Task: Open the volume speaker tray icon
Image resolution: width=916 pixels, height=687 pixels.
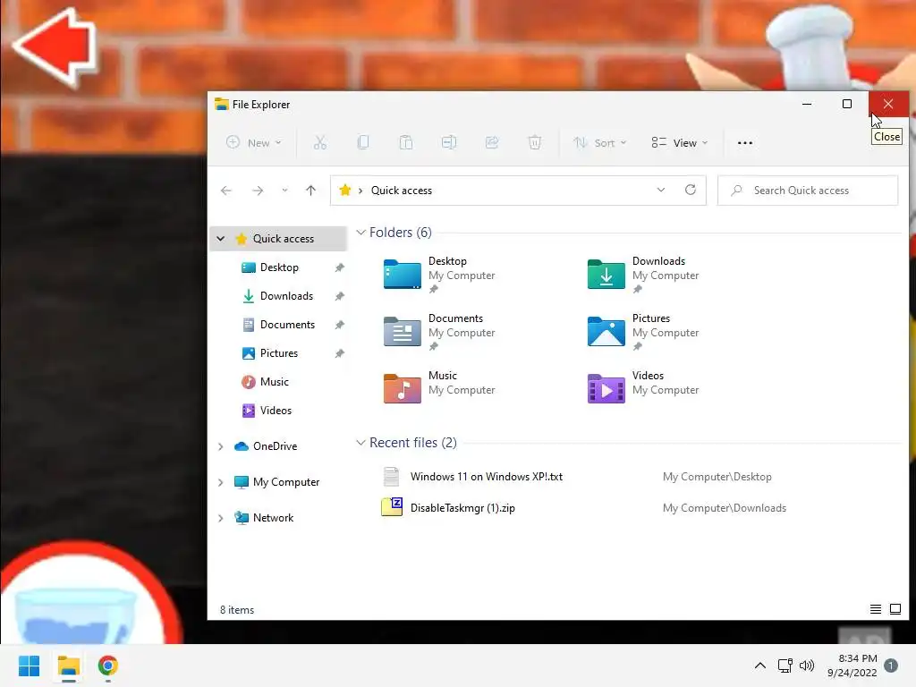Action: pyautogui.click(x=807, y=666)
